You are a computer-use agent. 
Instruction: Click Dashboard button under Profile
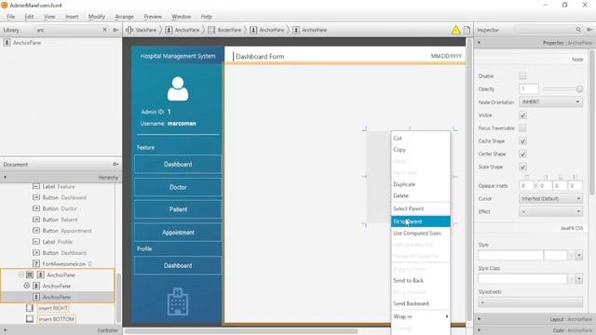pyautogui.click(x=178, y=265)
